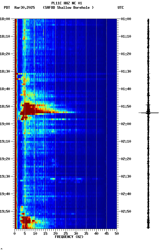Screen dimensions: 161x252
Task: Click the 50 Hz frequency tick label
Action: (117, 234)
